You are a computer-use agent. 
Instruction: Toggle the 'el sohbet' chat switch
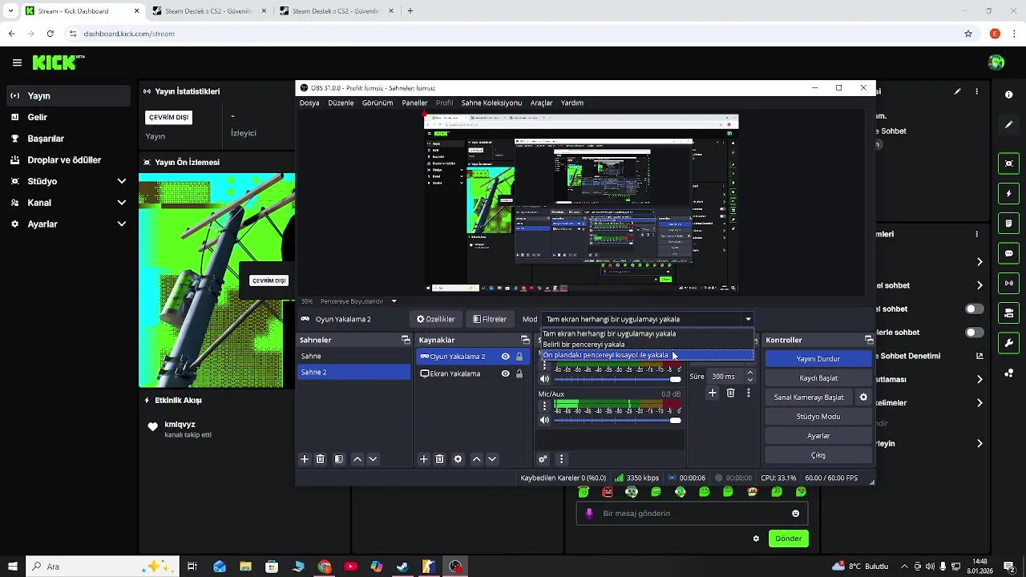975,309
